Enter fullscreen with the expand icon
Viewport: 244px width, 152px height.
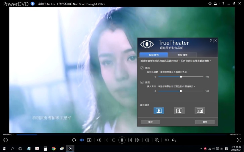pos(239,140)
